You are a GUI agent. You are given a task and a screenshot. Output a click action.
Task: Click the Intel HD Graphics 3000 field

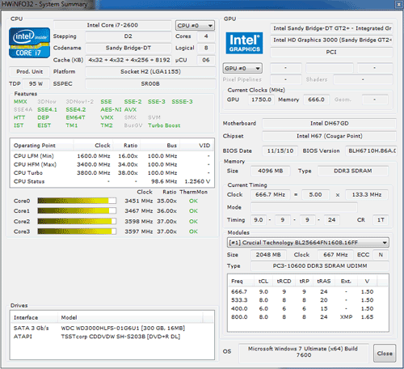coord(331,40)
